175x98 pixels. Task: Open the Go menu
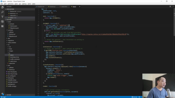point(20,4)
